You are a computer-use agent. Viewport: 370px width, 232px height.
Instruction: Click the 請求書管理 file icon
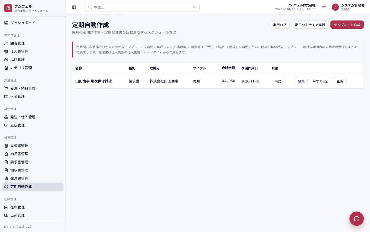[x=6, y=162]
